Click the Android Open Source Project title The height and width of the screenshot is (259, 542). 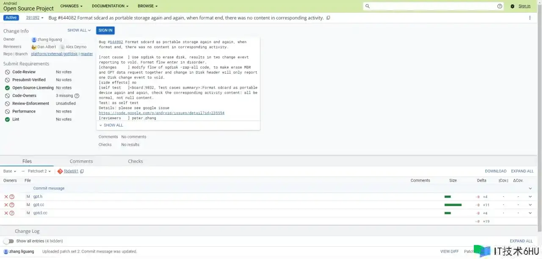click(28, 6)
